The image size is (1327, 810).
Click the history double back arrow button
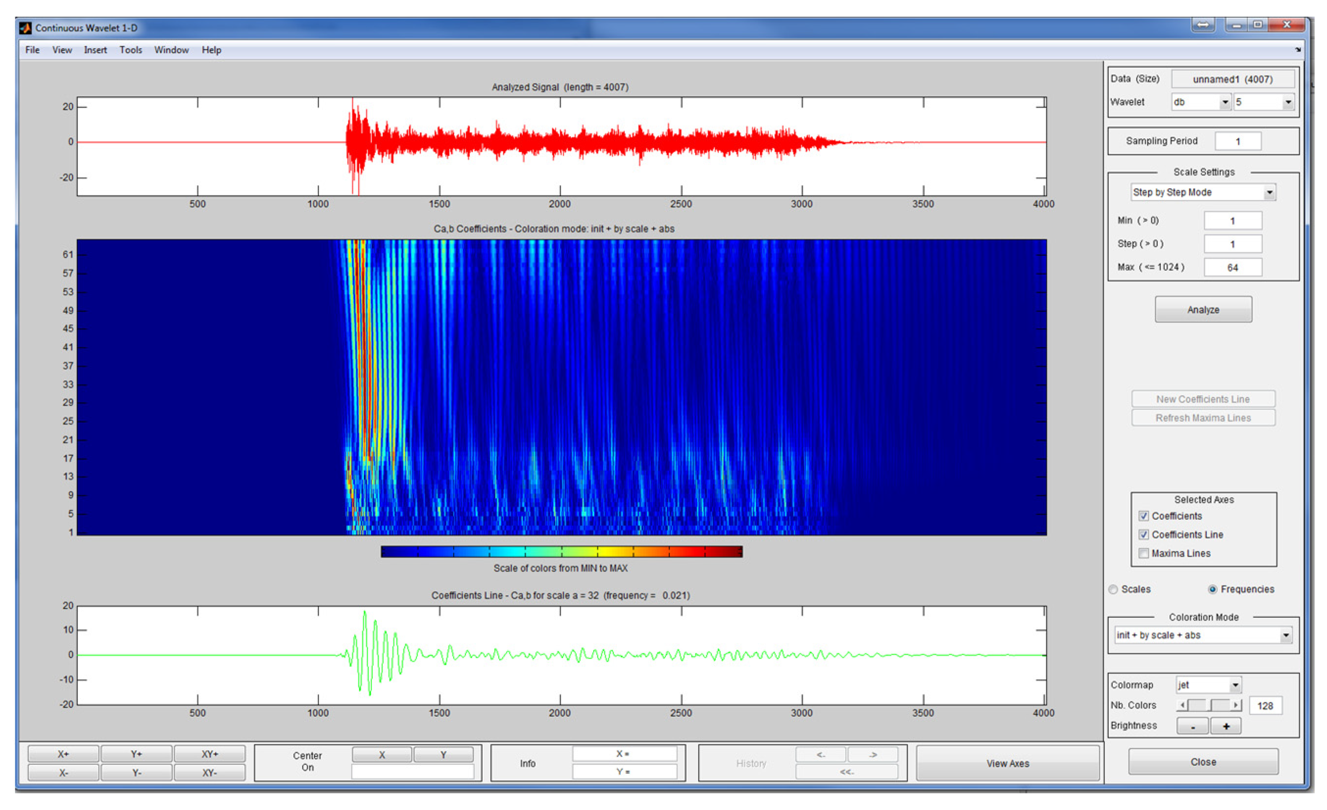pos(846,772)
